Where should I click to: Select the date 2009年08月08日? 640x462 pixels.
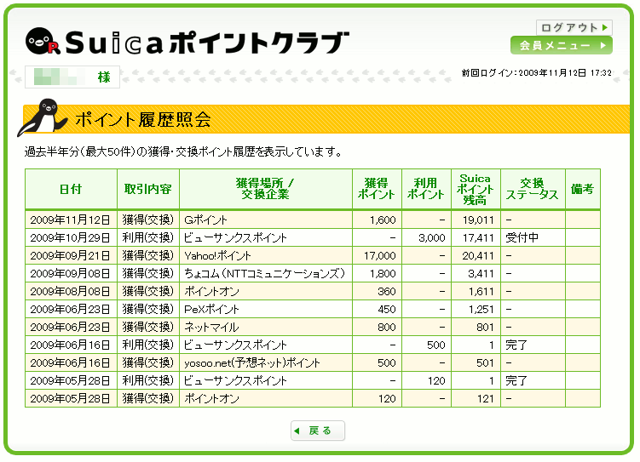pos(70,292)
